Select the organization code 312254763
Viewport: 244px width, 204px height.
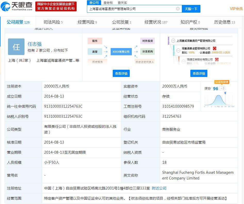click(172, 116)
